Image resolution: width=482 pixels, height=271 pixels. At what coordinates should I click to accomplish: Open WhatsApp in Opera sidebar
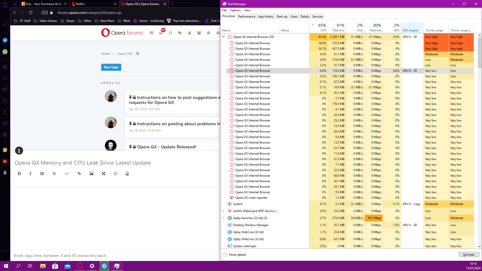point(5,52)
